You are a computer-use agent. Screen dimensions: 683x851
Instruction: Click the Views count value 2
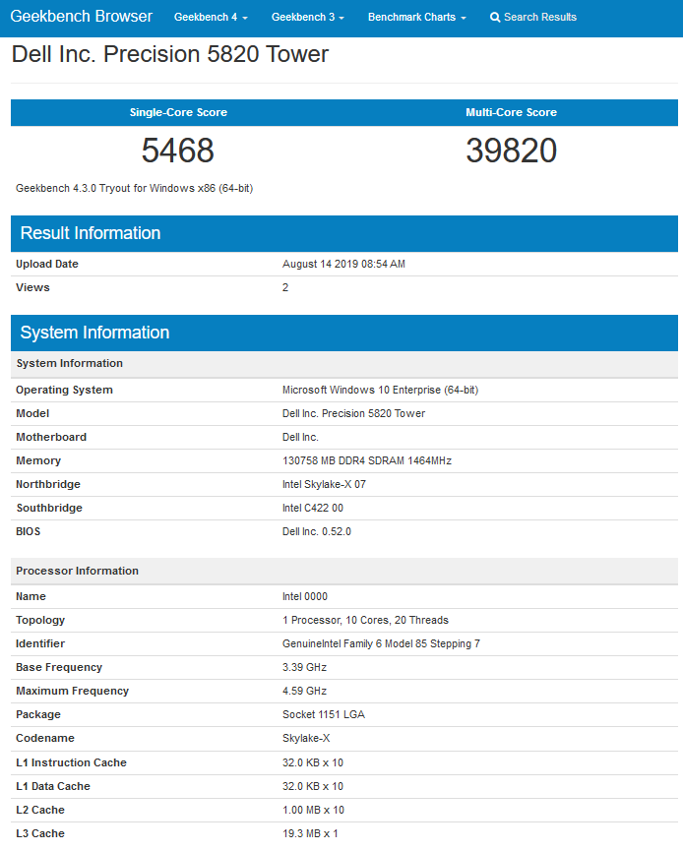285,287
